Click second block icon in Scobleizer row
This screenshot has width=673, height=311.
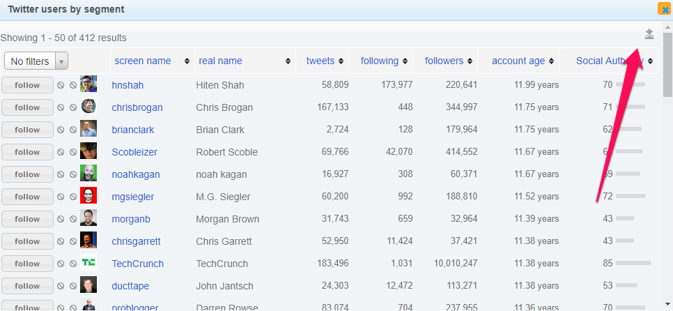click(x=73, y=152)
